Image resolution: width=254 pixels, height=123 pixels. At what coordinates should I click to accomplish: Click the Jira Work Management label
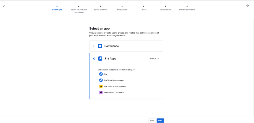(x=114, y=80)
